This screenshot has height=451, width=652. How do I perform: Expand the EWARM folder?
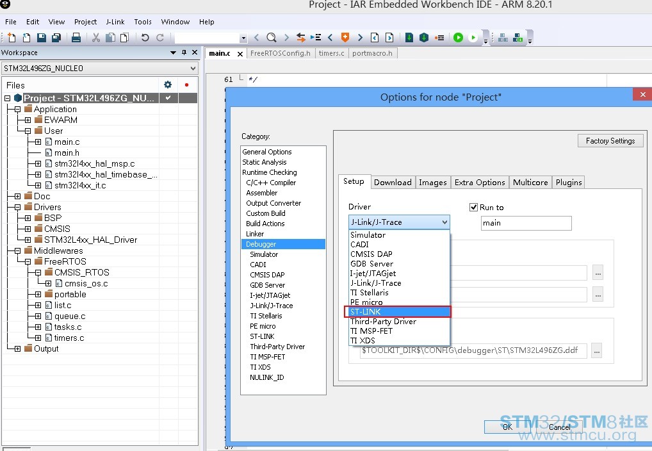coord(28,120)
